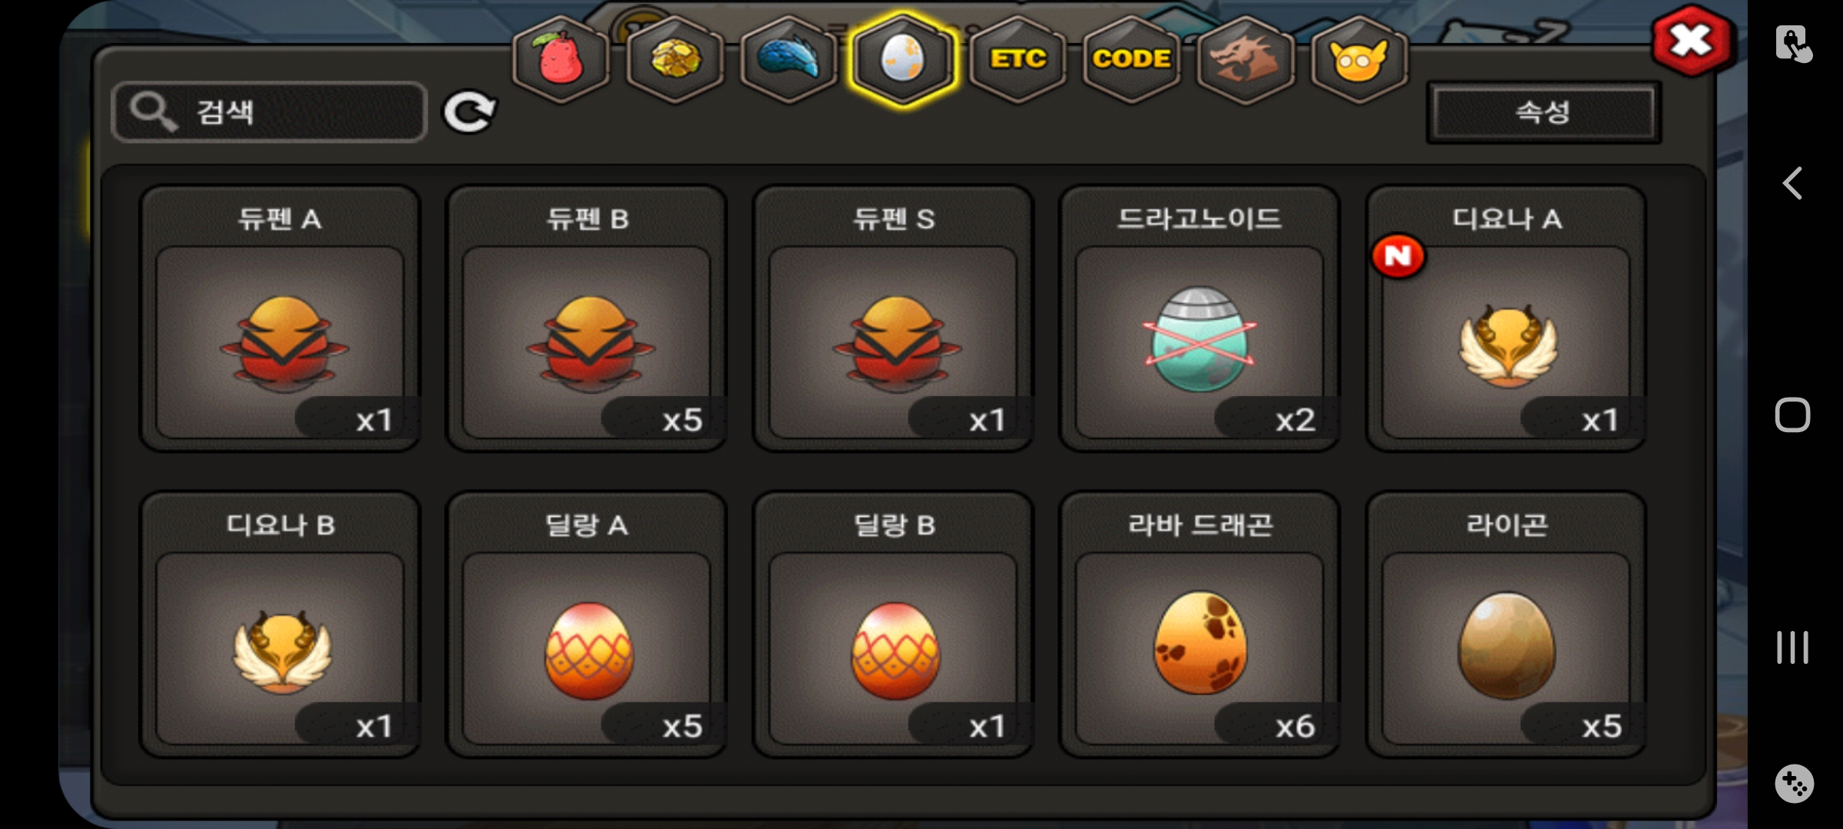Open the game controller tools icon
The height and width of the screenshot is (829, 1843).
point(1794,784)
